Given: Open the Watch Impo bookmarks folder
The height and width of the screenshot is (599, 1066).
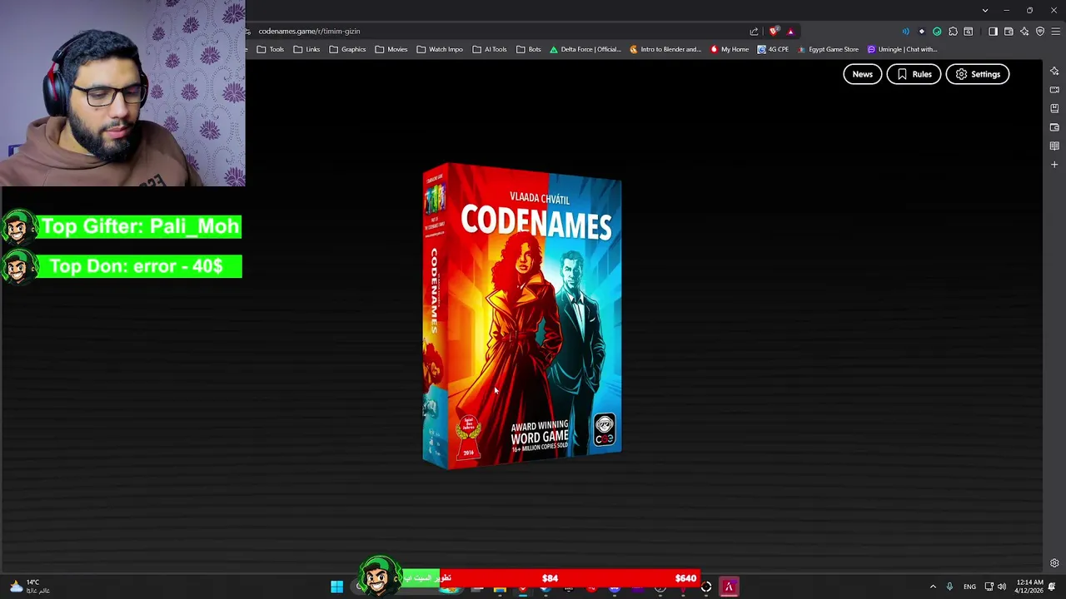Looking at the screenshot, I should point(439,49).
